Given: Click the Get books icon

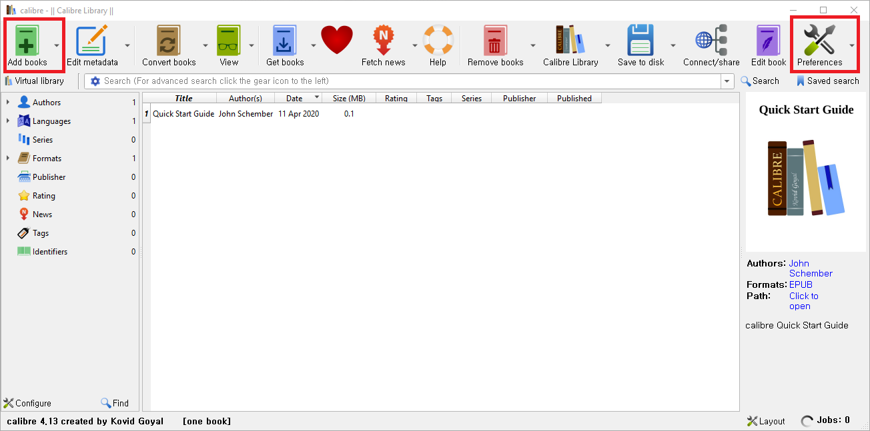Looking at the screenshot, I should click(285, 40).
